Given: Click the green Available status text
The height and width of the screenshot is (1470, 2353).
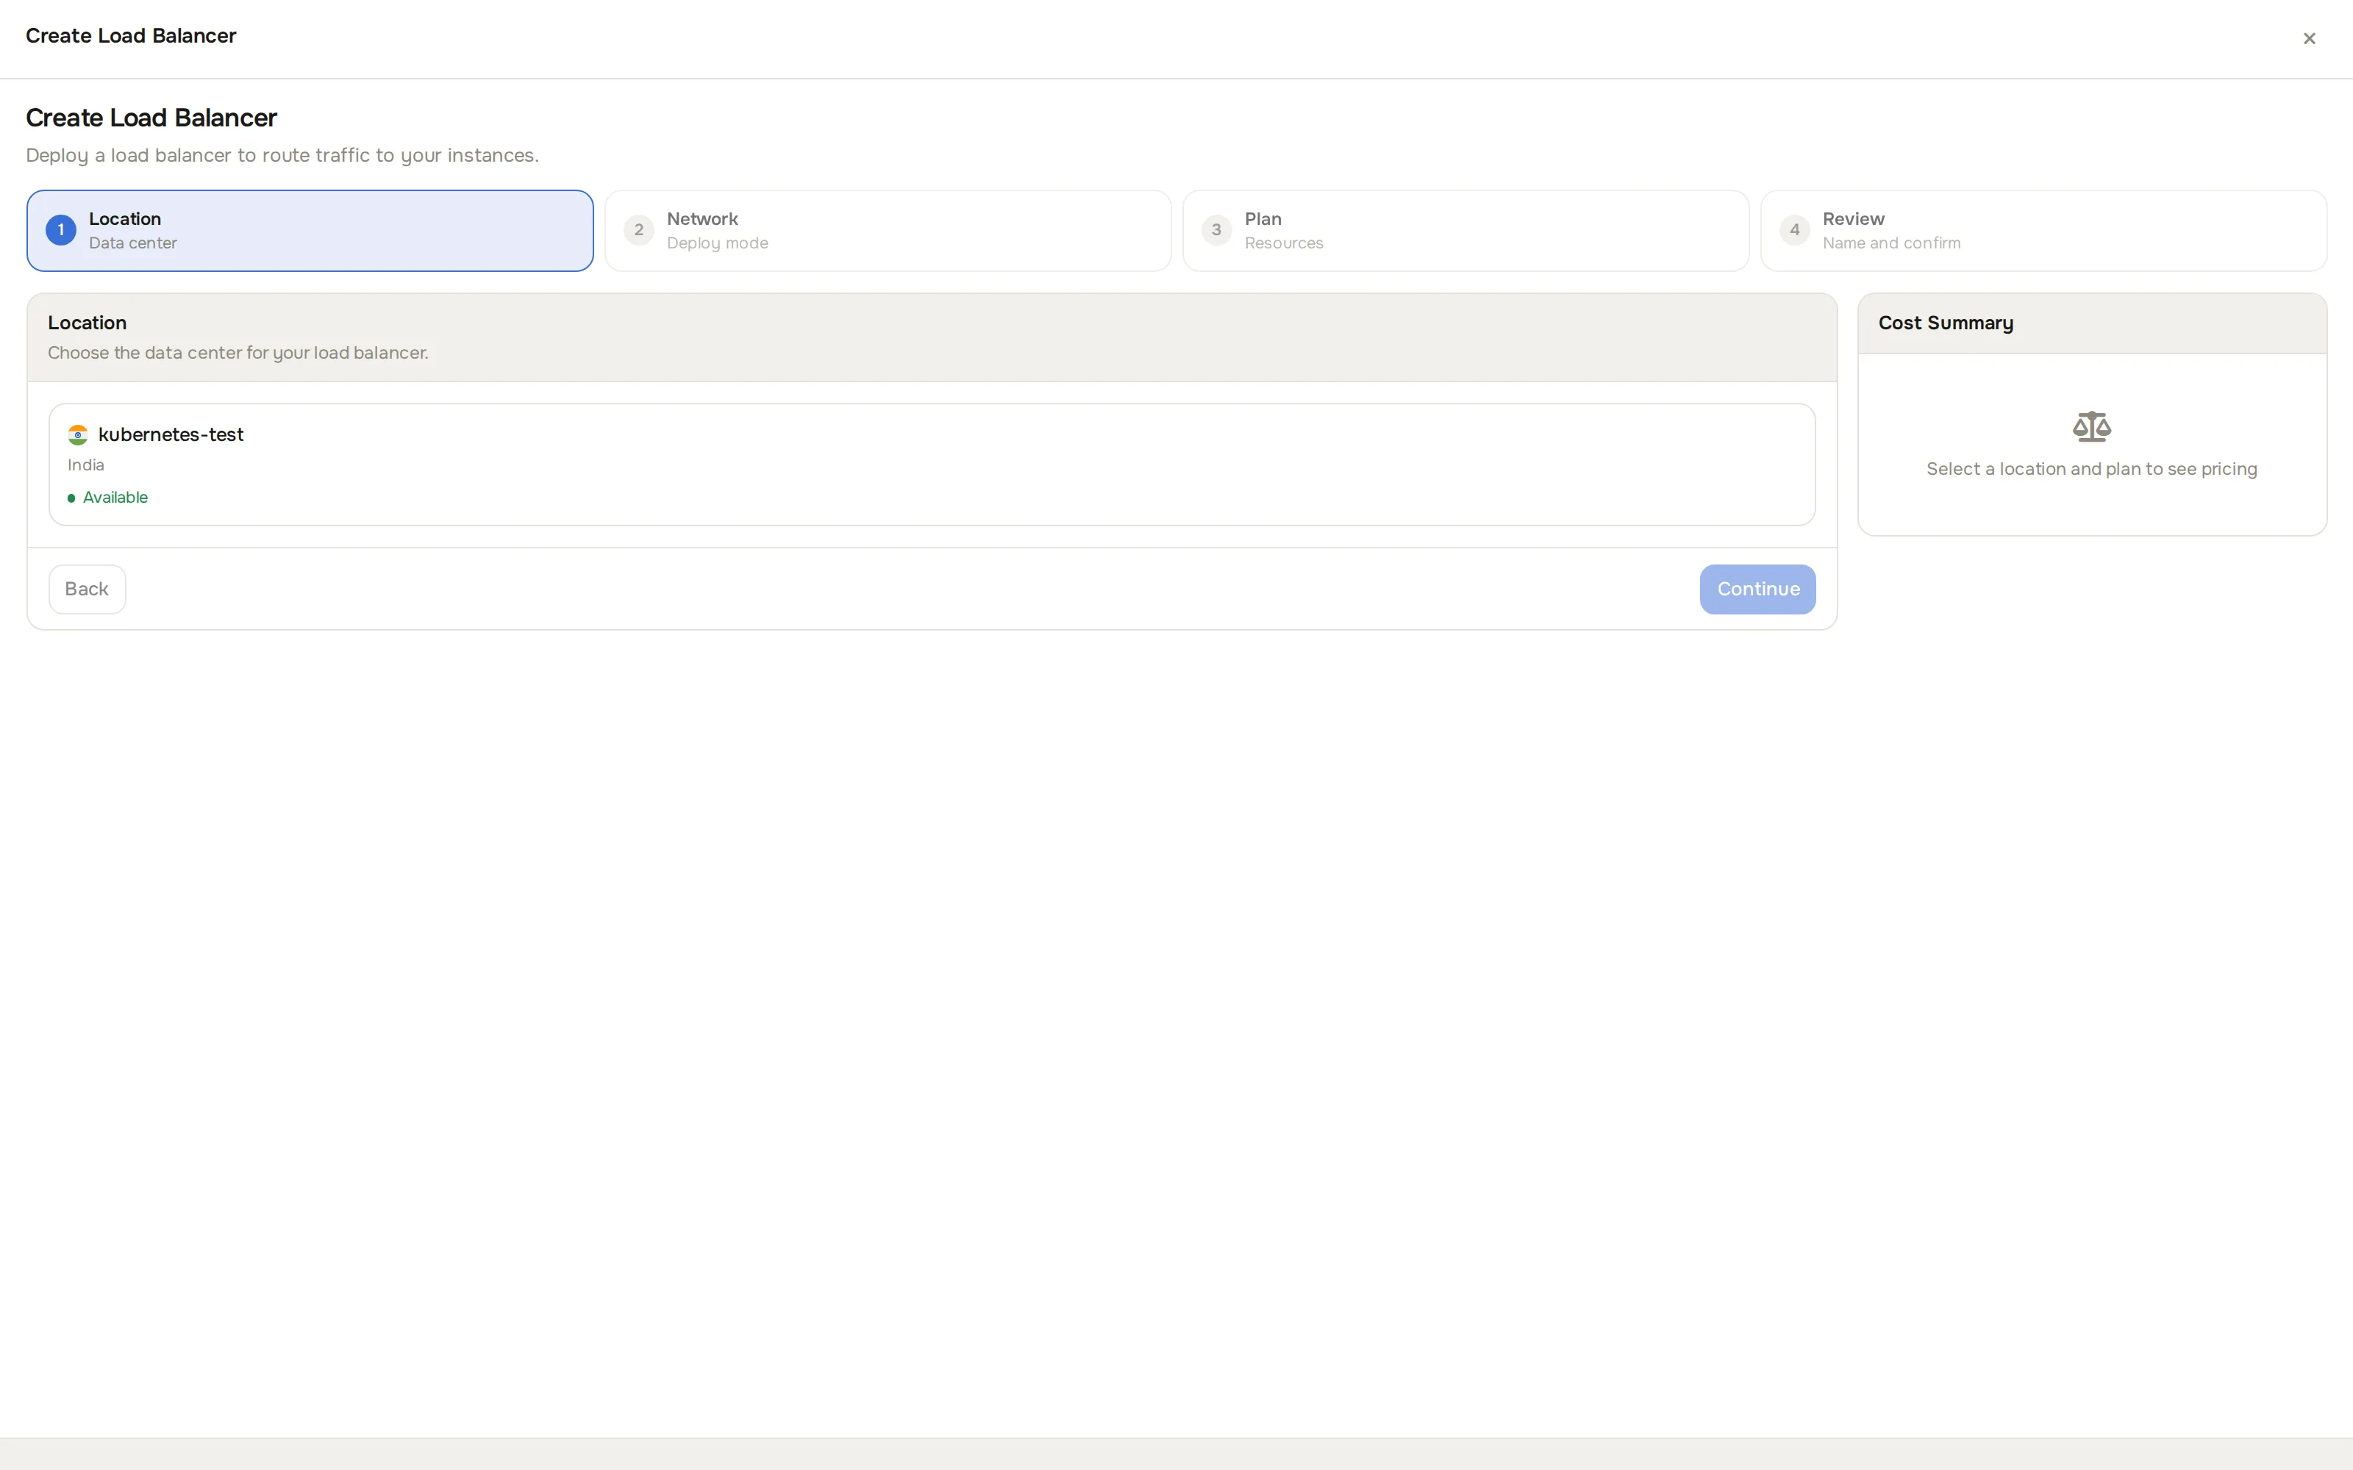Looking at the screenshot, I should click(x=115, y=498).
